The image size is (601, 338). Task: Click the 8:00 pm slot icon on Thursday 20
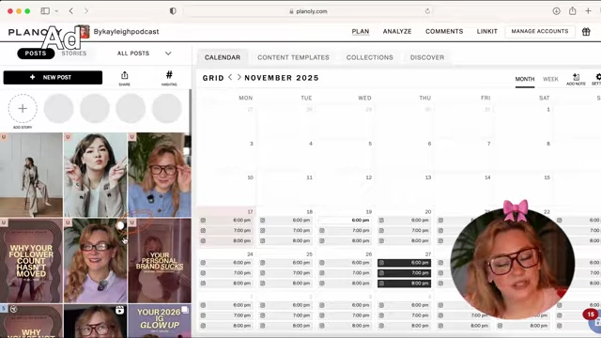point(381,241)
